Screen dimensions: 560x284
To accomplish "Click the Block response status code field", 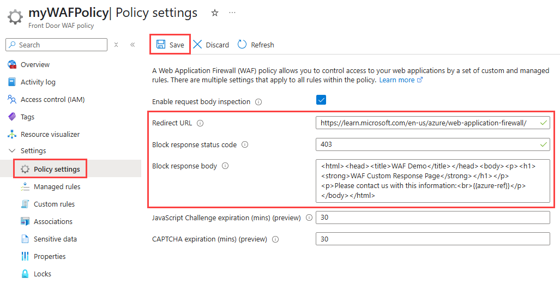I will [x=432, y=144].
